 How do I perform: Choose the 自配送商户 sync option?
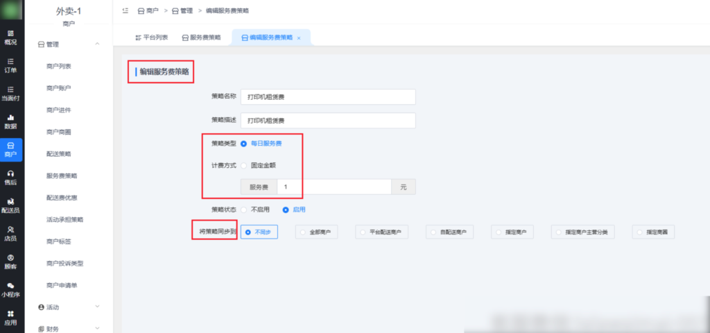tap(449, 232)
